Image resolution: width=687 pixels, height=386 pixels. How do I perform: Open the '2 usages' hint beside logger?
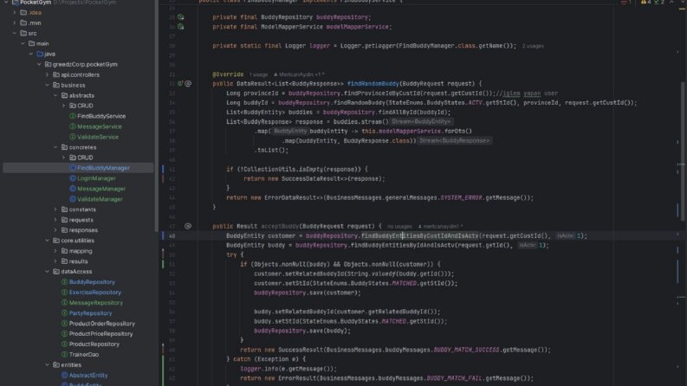533,46
